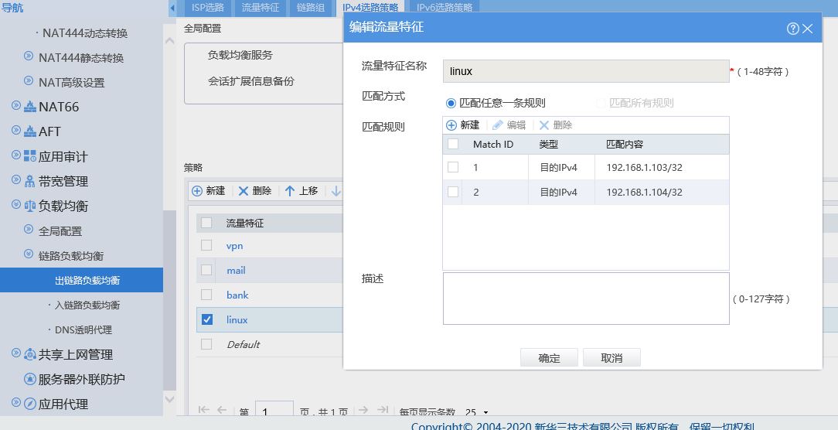
Task: Uncheck the linux row checkbox
Action: point(207,319)
